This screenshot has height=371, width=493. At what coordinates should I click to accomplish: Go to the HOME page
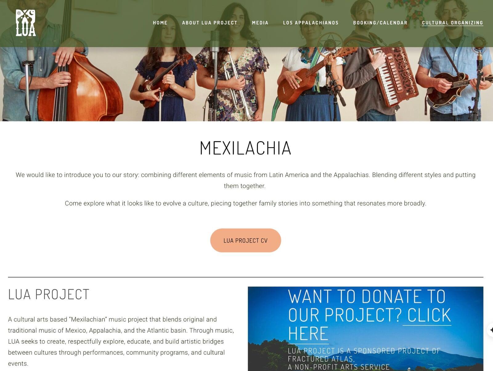(x=160, y=23)
